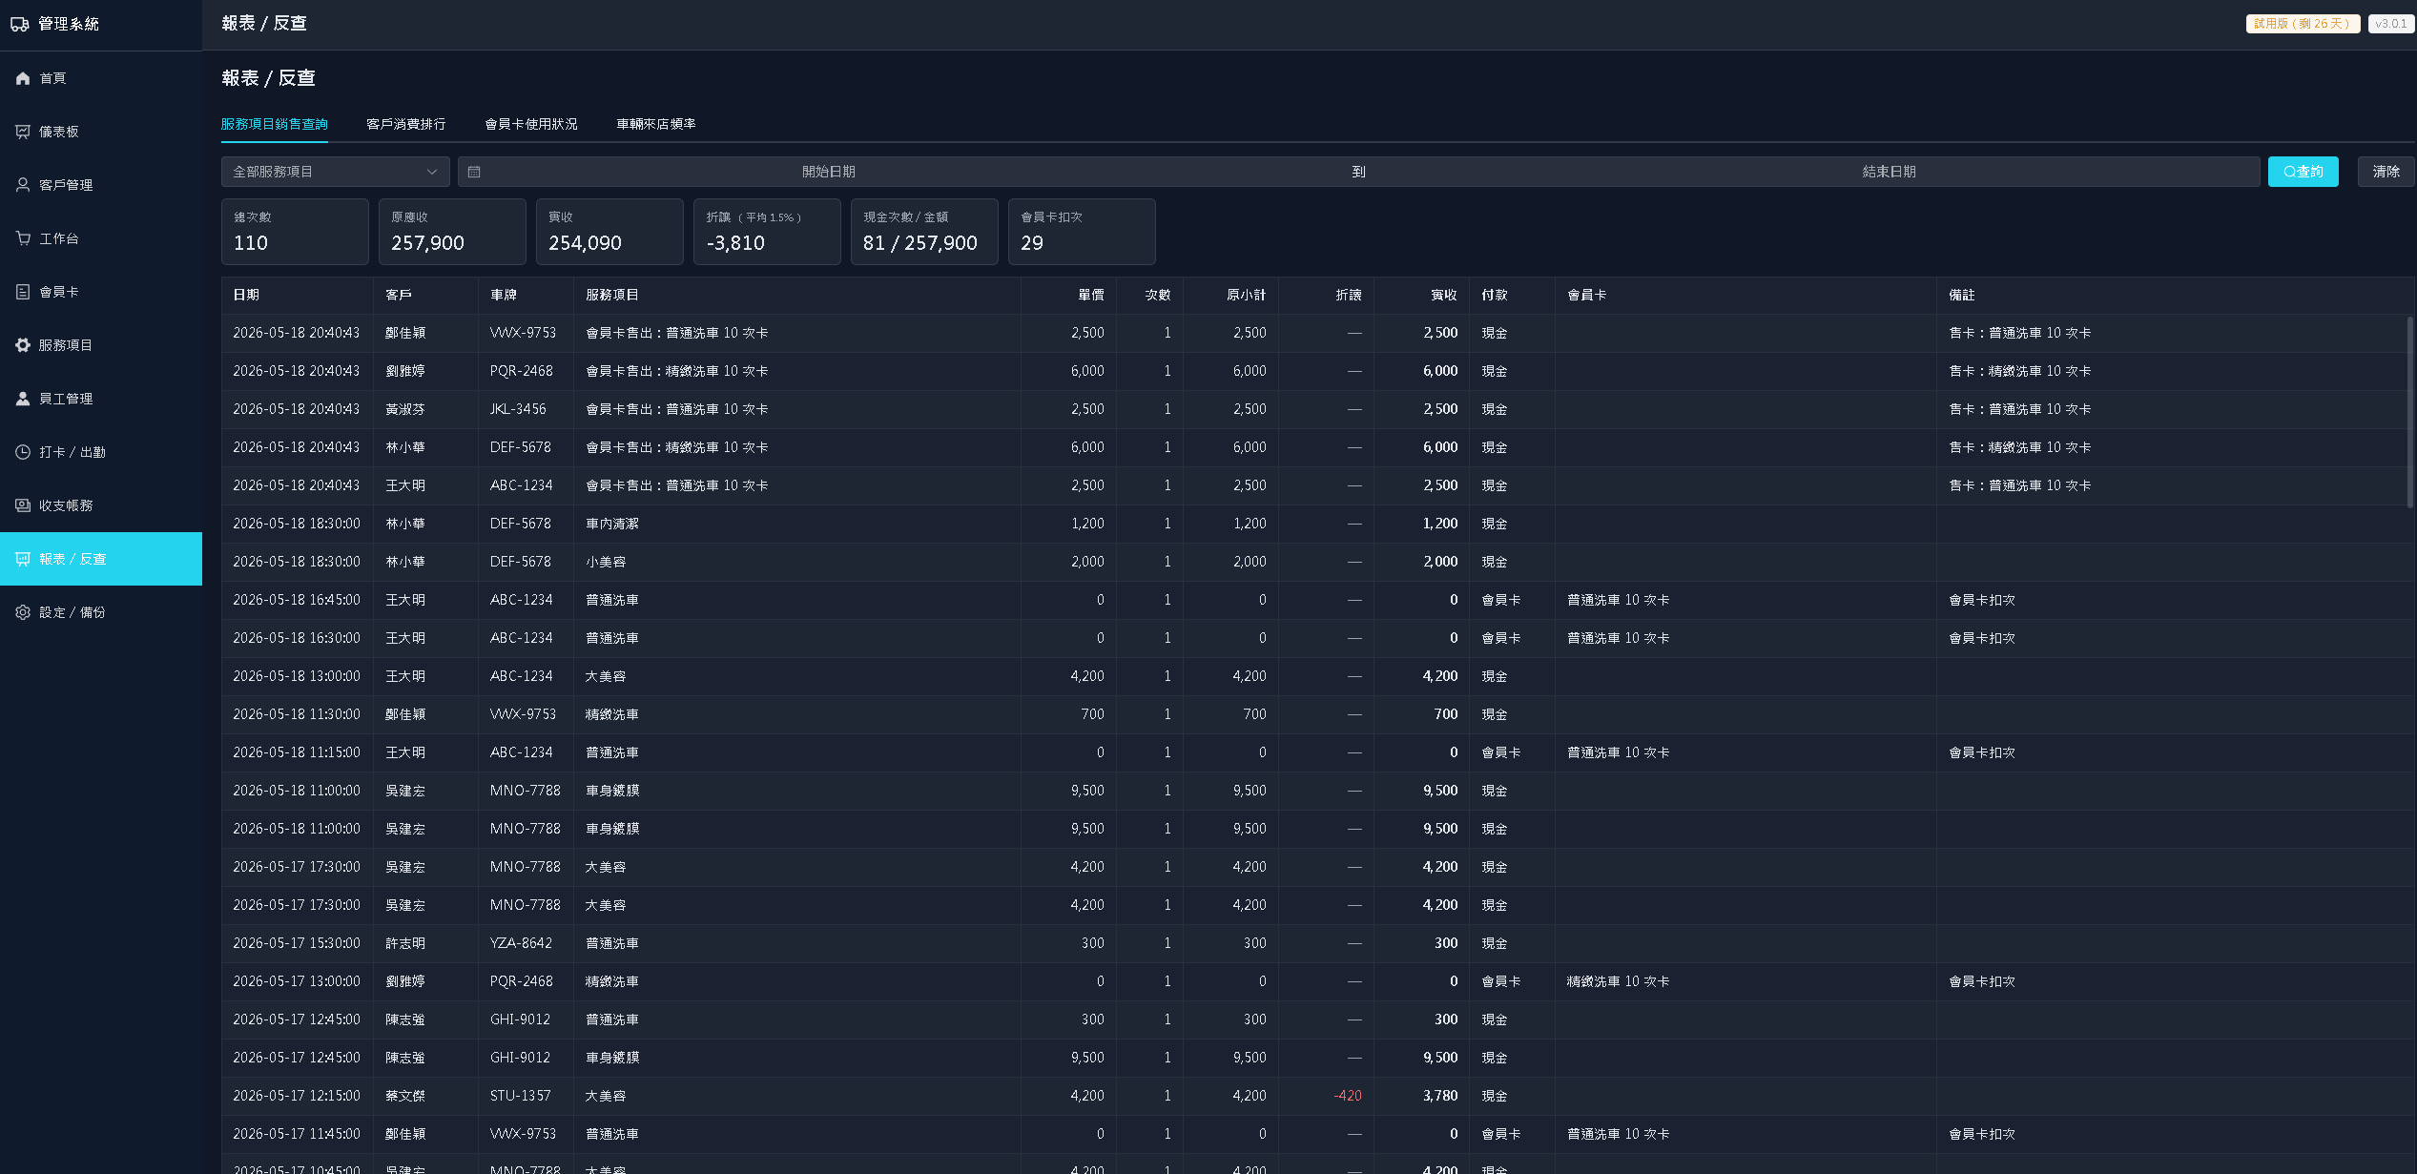This screenshot has height=1174, width=2417.
Task: Open the 首頁 menu item
Action: pyautogui.click(x=101, y=78)
